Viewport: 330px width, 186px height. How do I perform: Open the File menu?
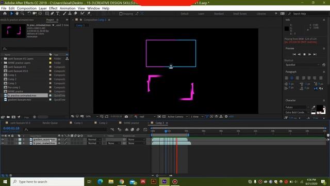(x=4, y=8)
